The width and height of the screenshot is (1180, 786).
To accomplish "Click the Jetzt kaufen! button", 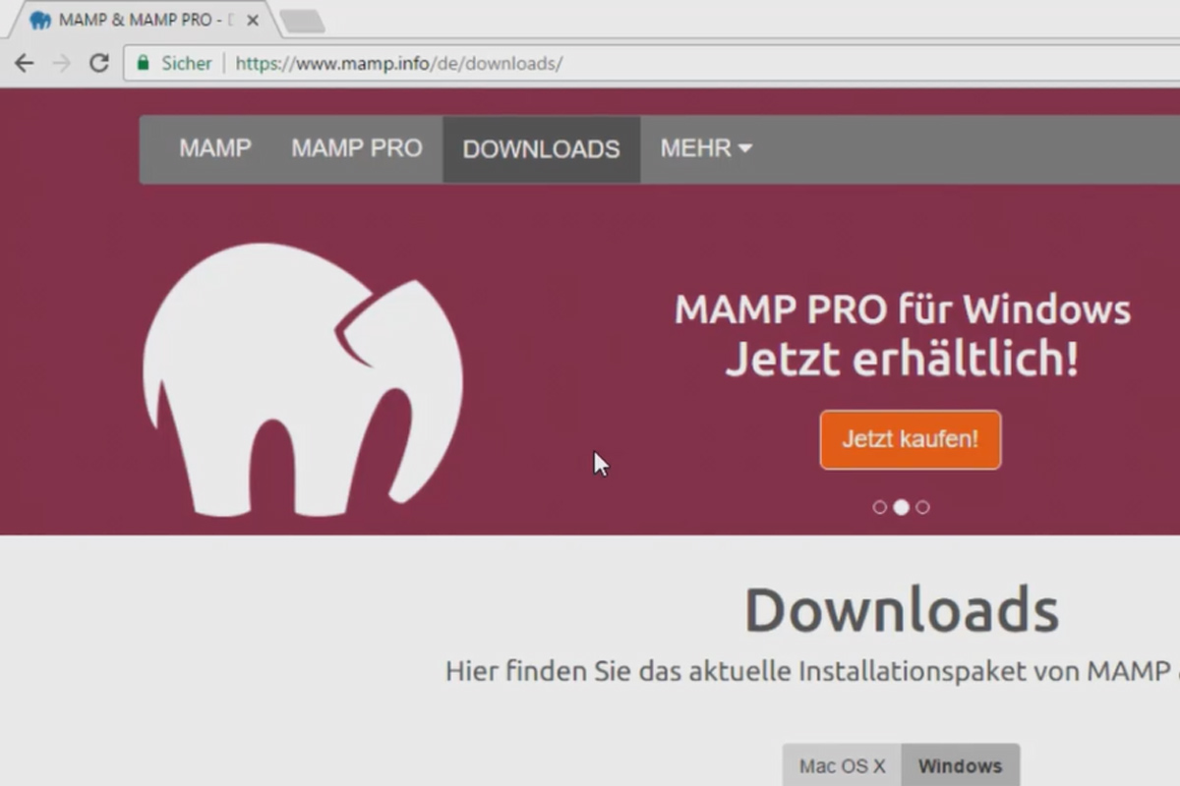I will (x=911, y=439).
